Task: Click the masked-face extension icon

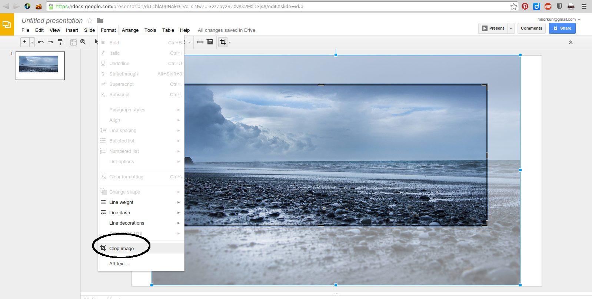Action: click(571, 6)
